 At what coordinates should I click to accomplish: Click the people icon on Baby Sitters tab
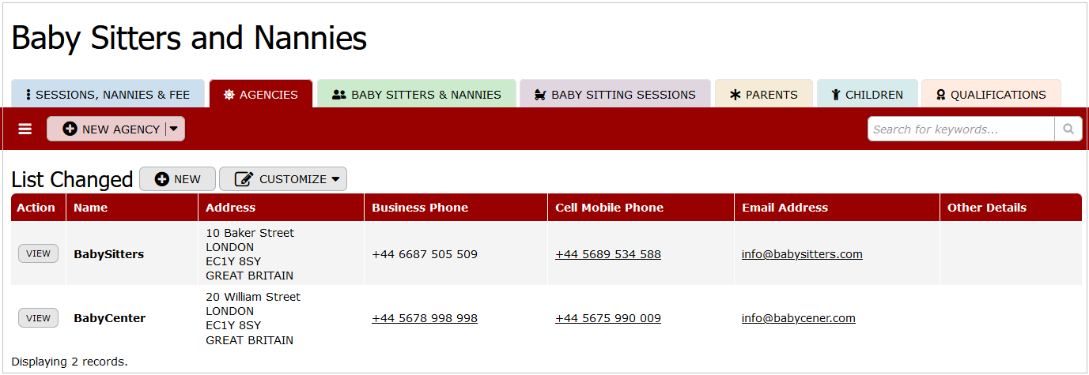[x=339, y=95]
